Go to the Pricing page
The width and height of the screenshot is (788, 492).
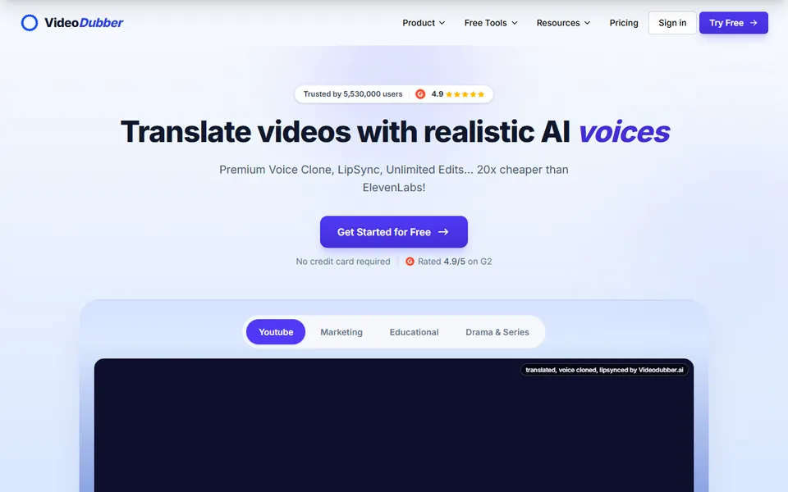pyautogui.click(x=624, y=23)
